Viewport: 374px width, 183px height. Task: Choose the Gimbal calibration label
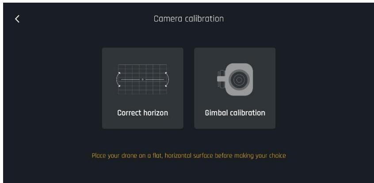[235, 113]
